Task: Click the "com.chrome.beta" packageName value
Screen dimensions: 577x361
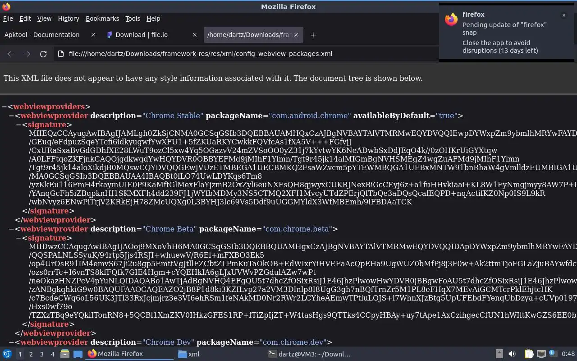Action: tap(298, 229)
